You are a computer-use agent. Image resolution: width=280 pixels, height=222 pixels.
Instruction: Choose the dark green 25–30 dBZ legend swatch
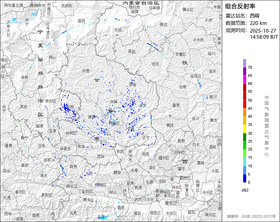pyautogui.click(x=244, y=137)
